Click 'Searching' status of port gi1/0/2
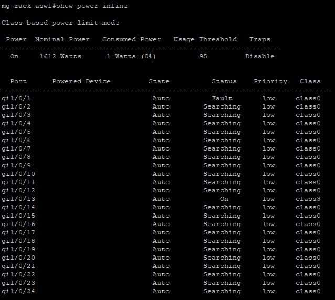This screenshot has height=300, width=335. [x=222, y=106]
